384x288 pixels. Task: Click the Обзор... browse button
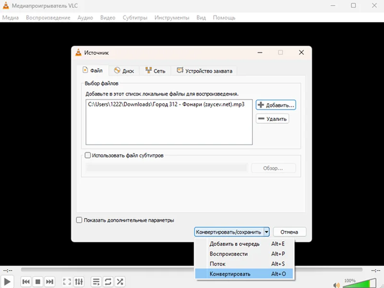[x=273, y=168]
